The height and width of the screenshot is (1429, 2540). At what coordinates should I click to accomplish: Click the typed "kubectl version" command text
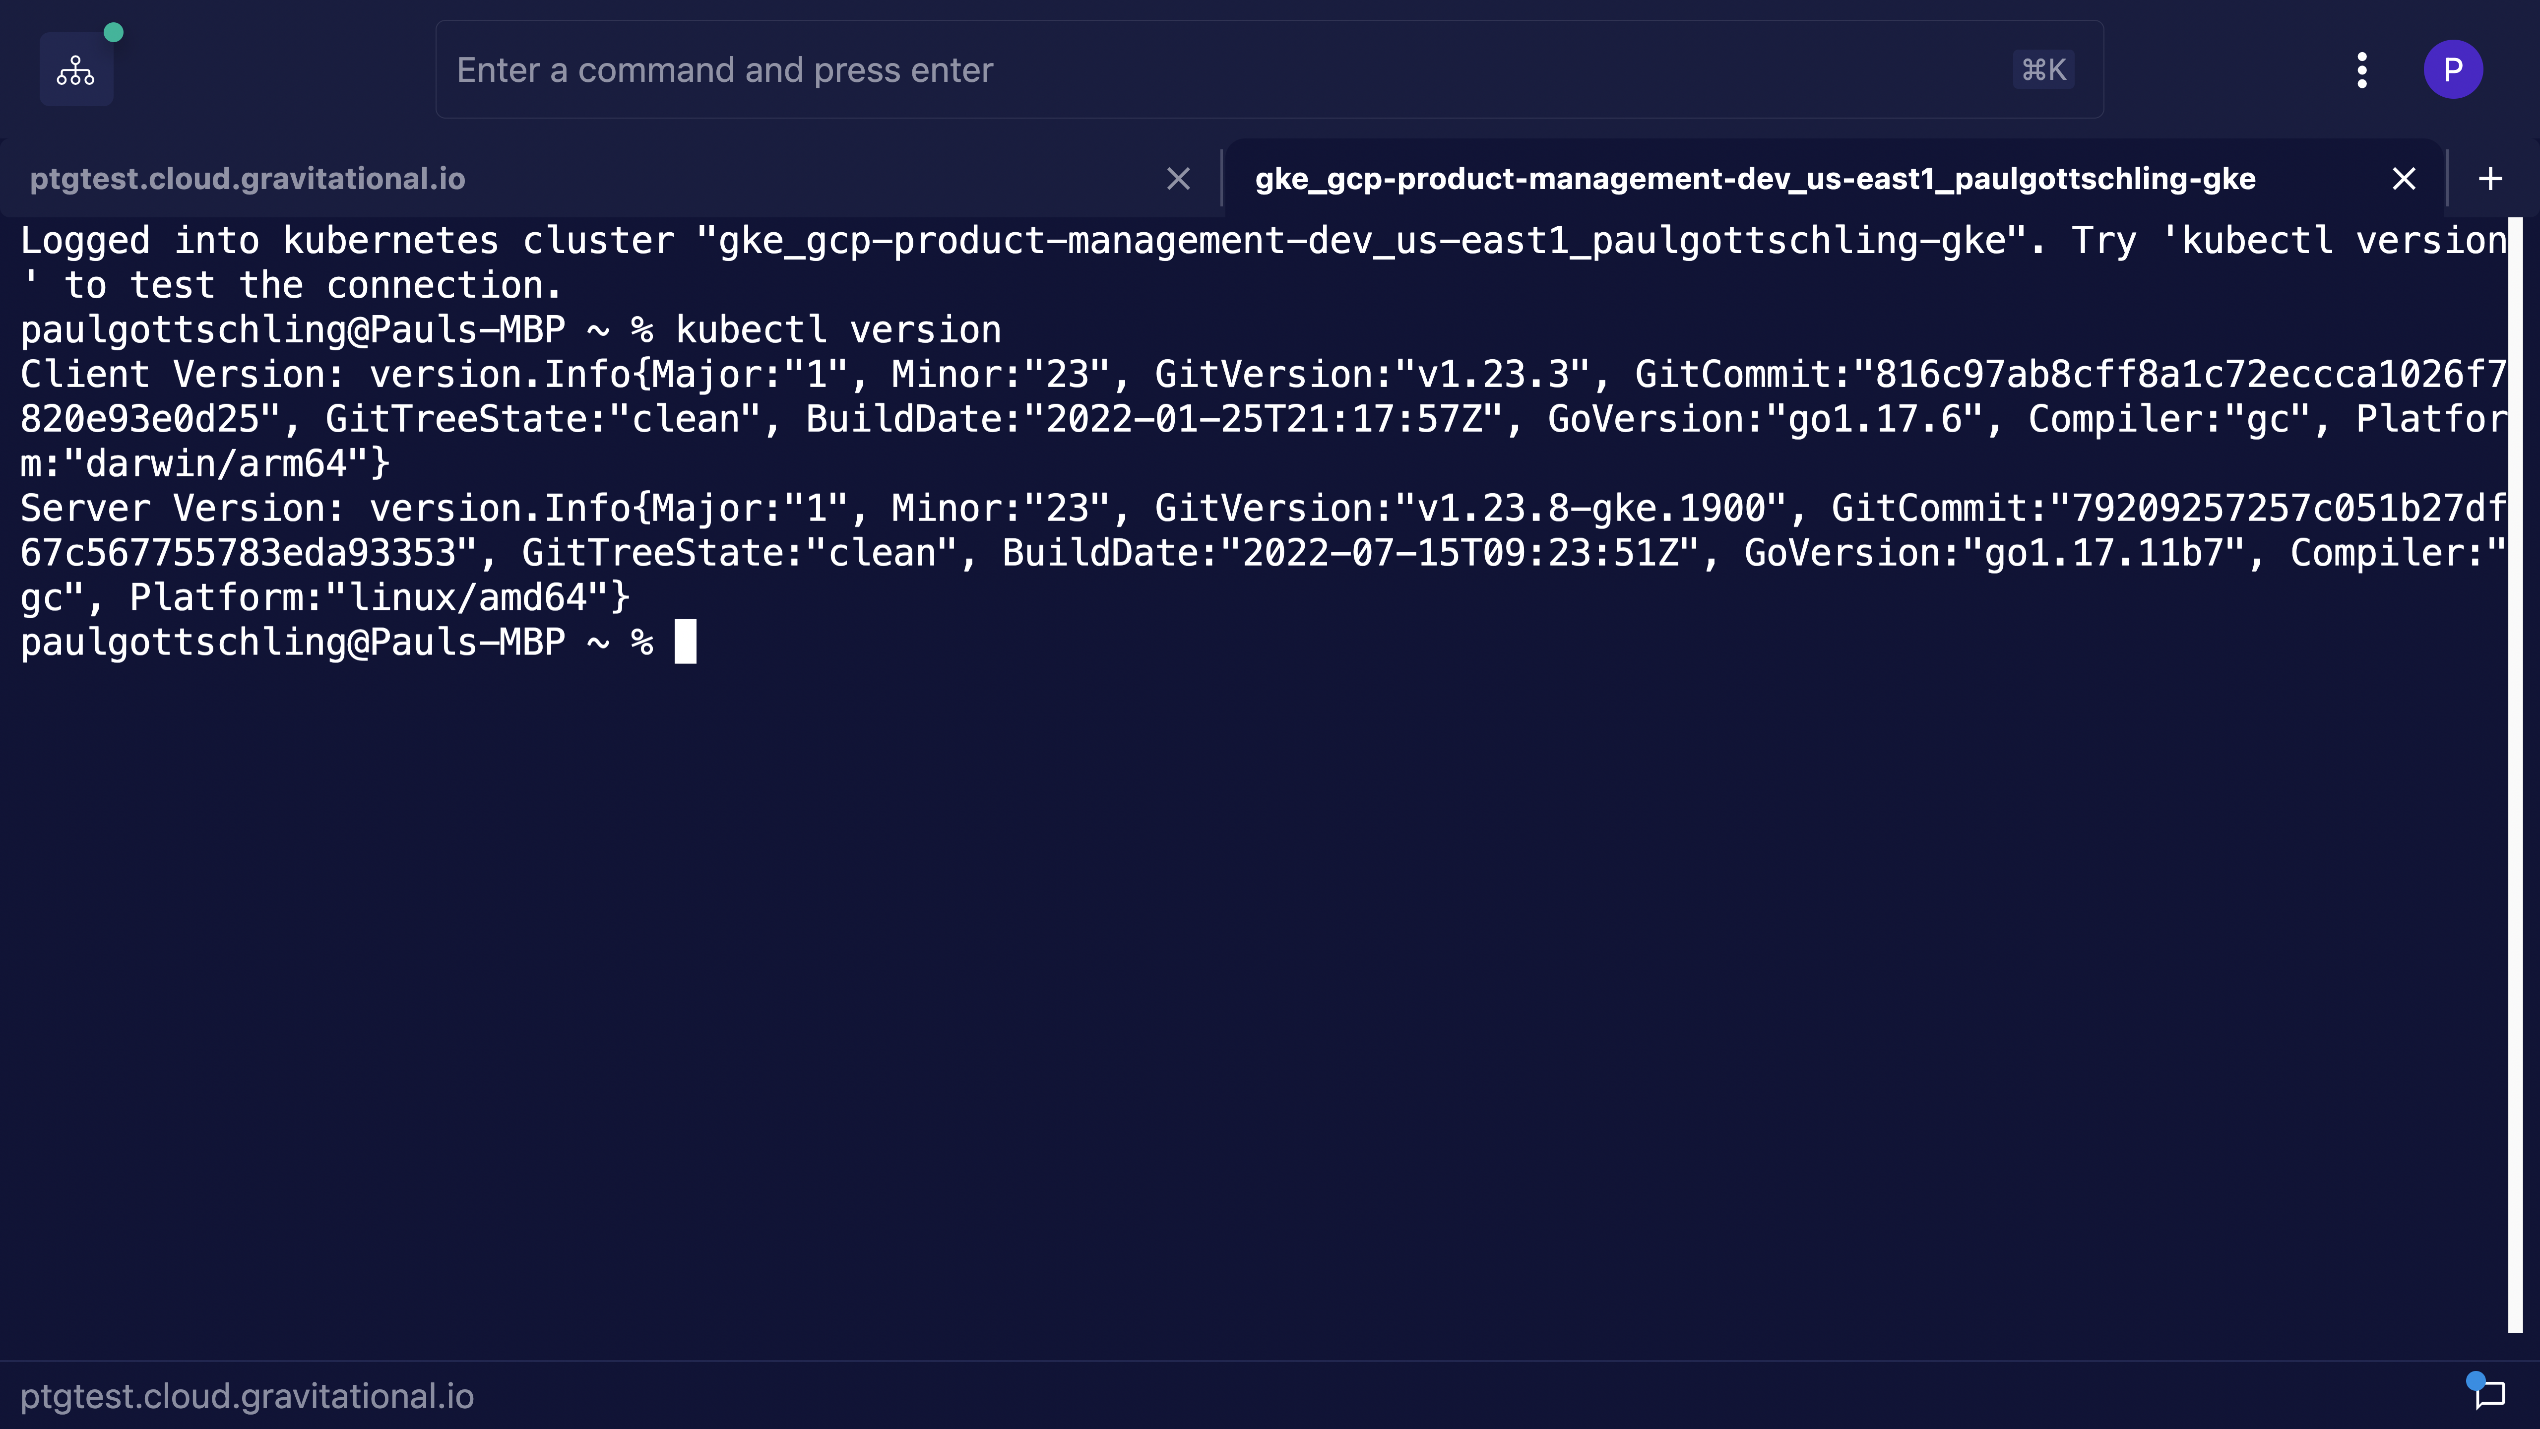coord(838,330)
